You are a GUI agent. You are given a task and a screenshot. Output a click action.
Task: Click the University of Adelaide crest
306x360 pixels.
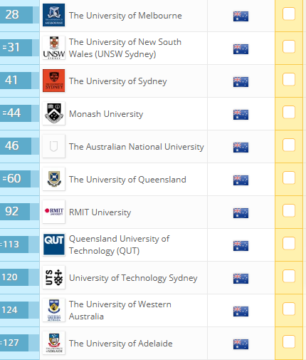point(54,343)
